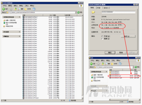This screenshot has height=105, width=142.
Task: Click the green Go arrow beside test window address bar
Action: click(136, 67)
